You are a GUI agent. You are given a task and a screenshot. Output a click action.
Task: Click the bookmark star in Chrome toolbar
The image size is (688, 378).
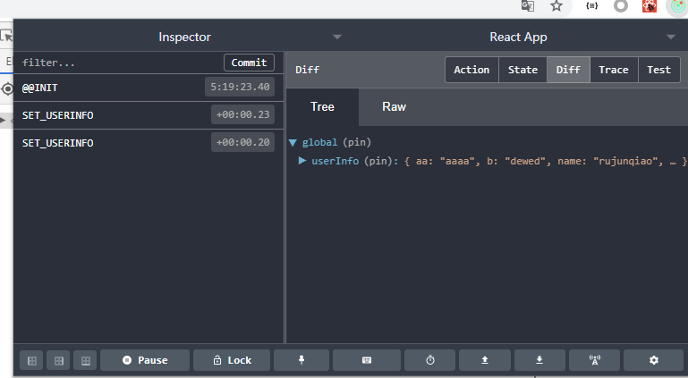pos(556,6)
